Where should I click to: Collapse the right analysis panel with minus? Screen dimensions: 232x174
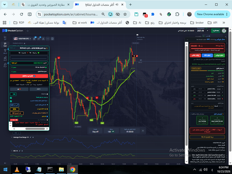[187, 39]
